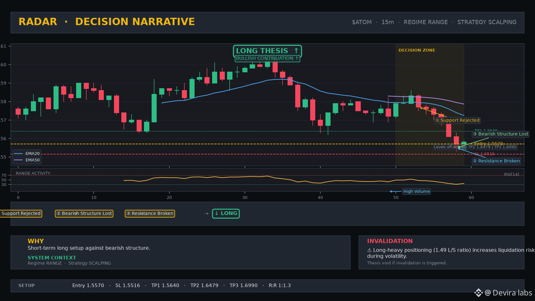Click the RADAR · DECISION NARRATIVE title
The height and width of the screenshot is (301, 535).
pyautogui.click(x=107, y=22)
